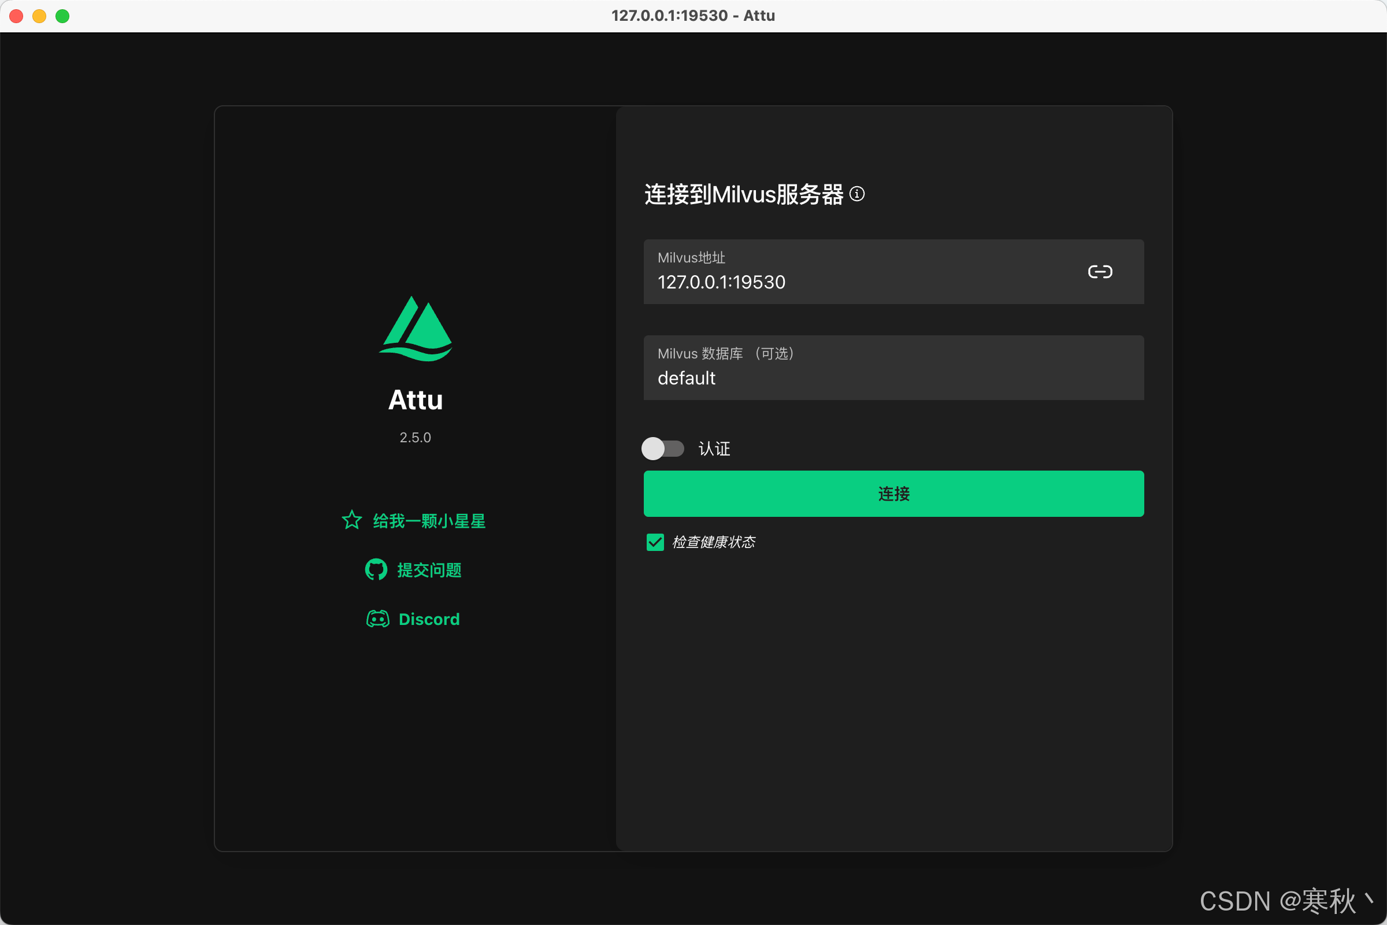This screenshot has width=1387, height=925.
Task: Maximize the window with green button
Action: [x=62, y=16]
